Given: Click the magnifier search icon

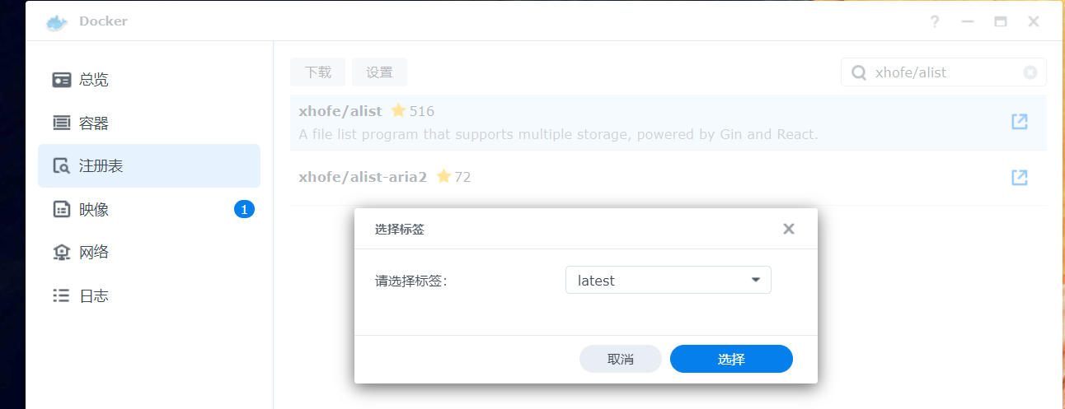Looking at the screenshot, I should click(859, 72).
